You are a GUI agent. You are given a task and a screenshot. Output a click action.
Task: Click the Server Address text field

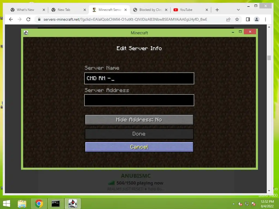click(x=139, y=100)
